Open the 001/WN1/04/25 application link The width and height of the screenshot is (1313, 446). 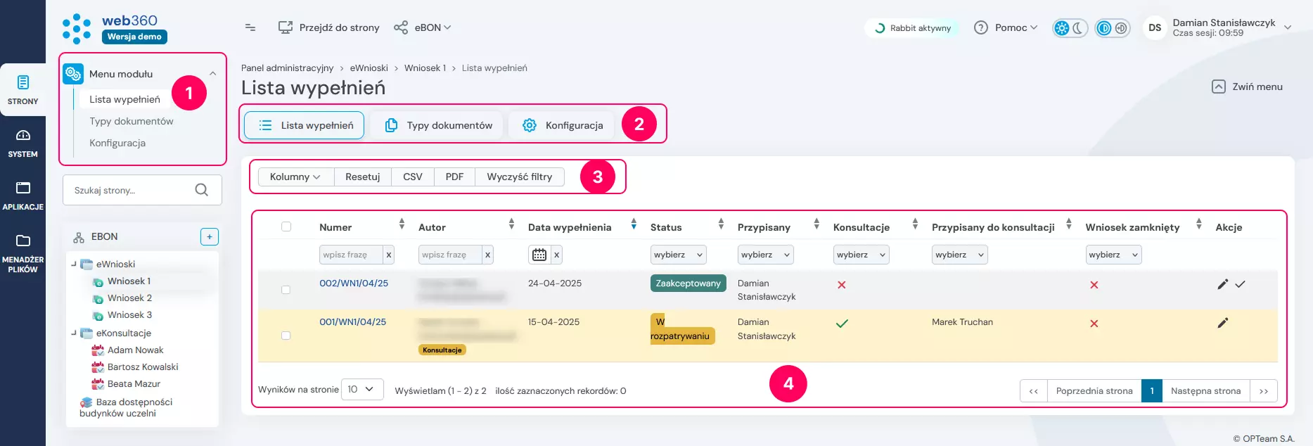coord(352,321)
